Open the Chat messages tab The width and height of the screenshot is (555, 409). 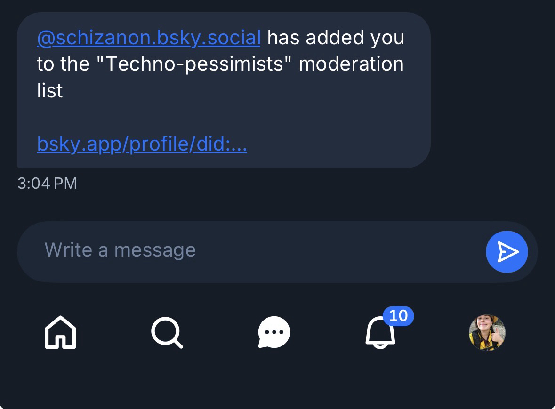274,332
